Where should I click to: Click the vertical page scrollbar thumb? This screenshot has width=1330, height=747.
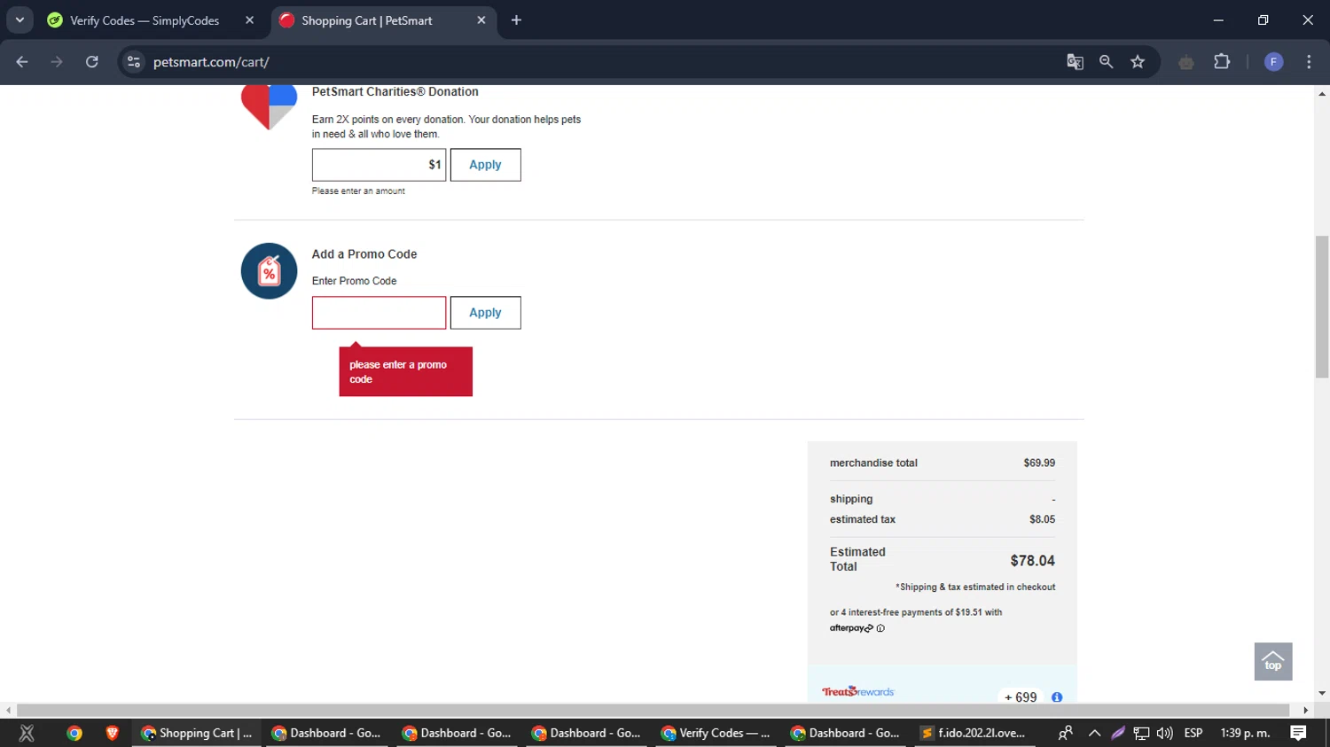point(1322,307)
